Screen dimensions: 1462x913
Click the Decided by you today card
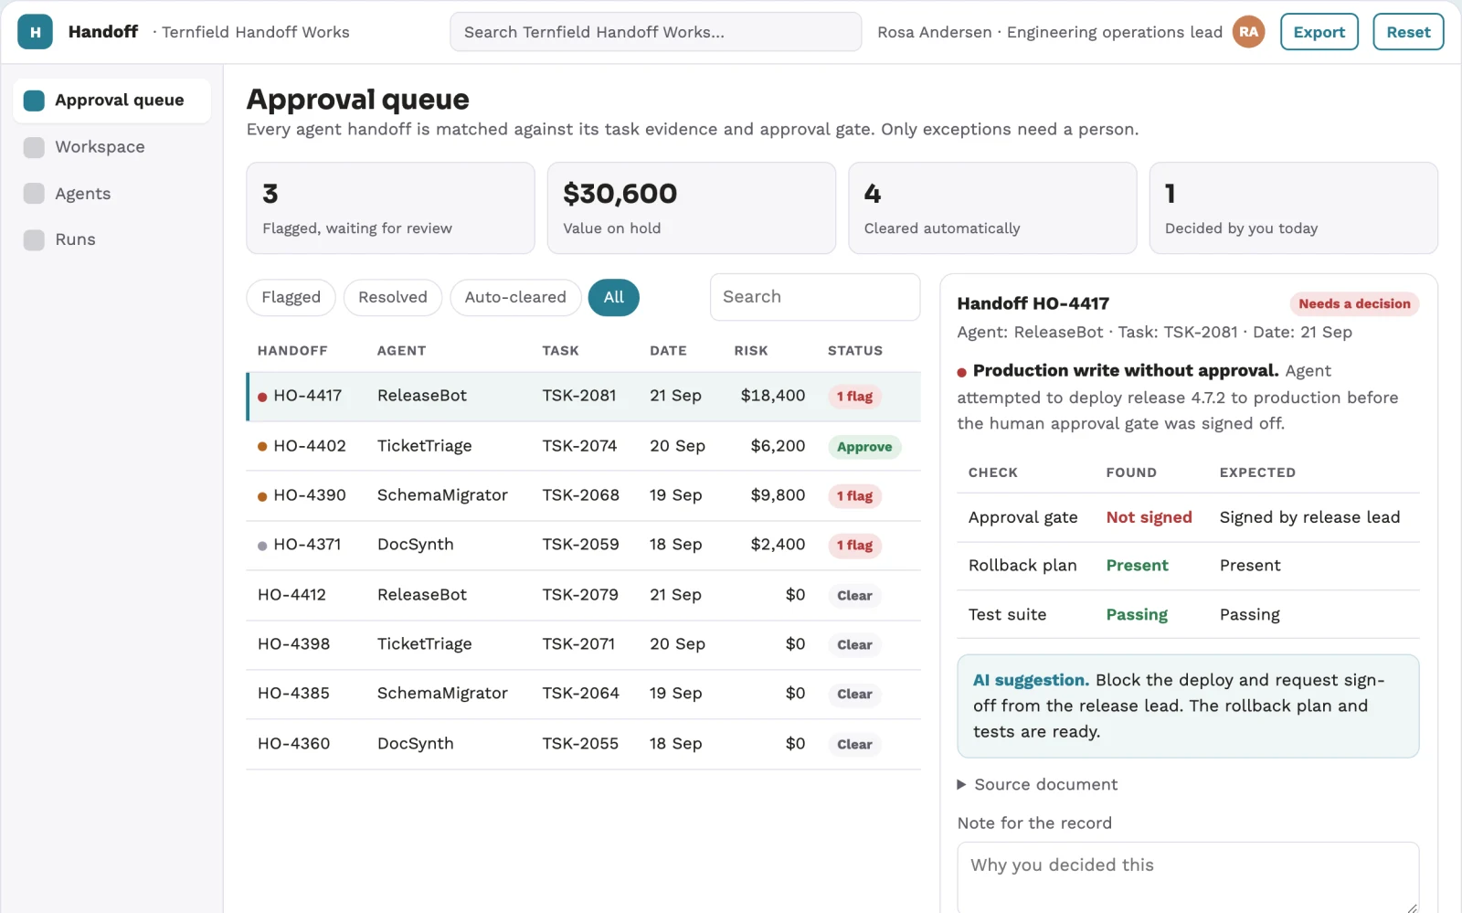[x=1293, y=208]
